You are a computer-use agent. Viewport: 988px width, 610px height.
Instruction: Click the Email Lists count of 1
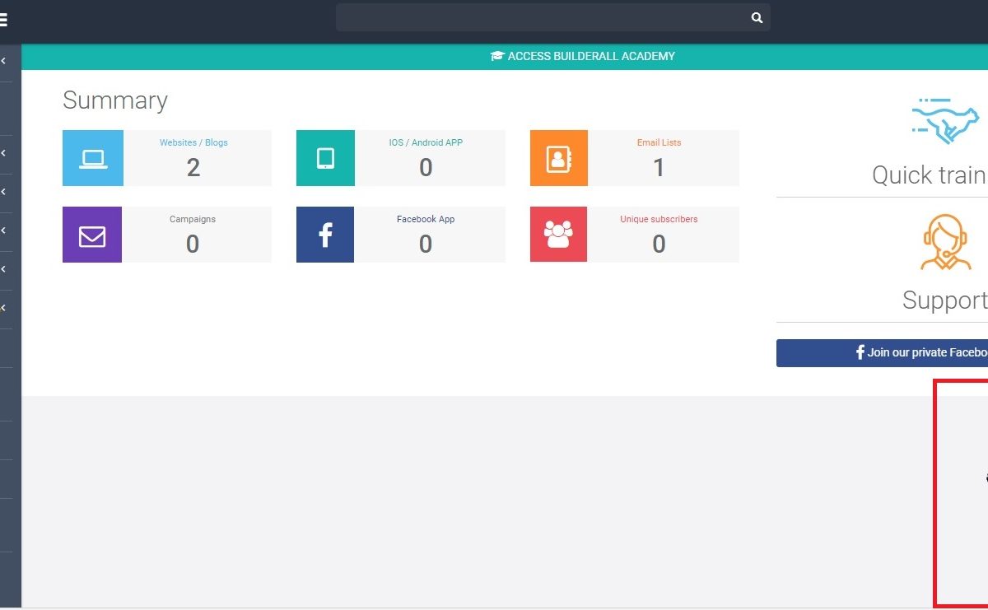tap(659, 168)
